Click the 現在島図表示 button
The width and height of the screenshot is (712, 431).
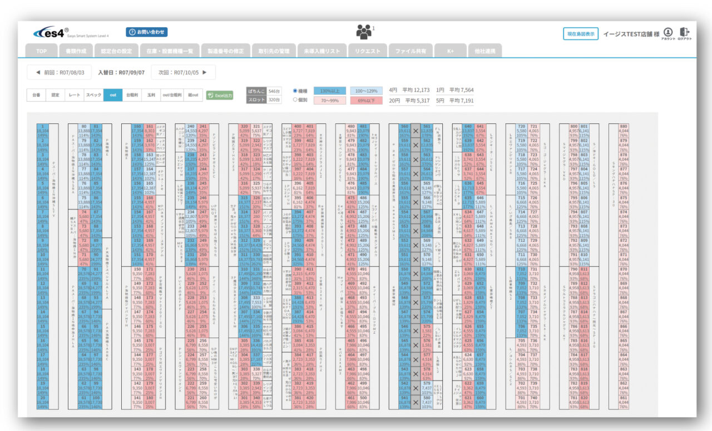tap(581, 33)
